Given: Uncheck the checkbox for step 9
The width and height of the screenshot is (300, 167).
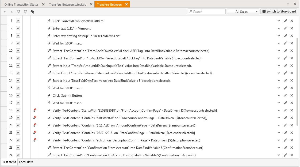Looking at the screenshot, I should coord(18,43).
